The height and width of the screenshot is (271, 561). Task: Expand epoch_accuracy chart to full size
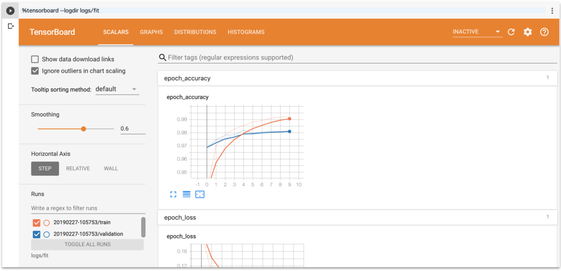point(173,195)
